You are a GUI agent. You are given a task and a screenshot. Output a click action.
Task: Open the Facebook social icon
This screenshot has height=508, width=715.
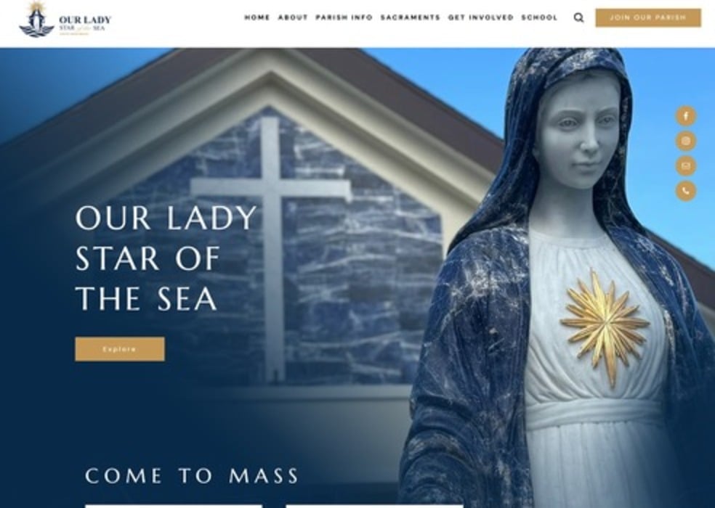tap(685, 116)
